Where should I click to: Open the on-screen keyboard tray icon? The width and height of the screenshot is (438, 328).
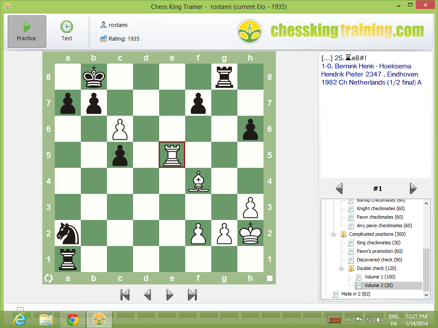coord(334,319)
